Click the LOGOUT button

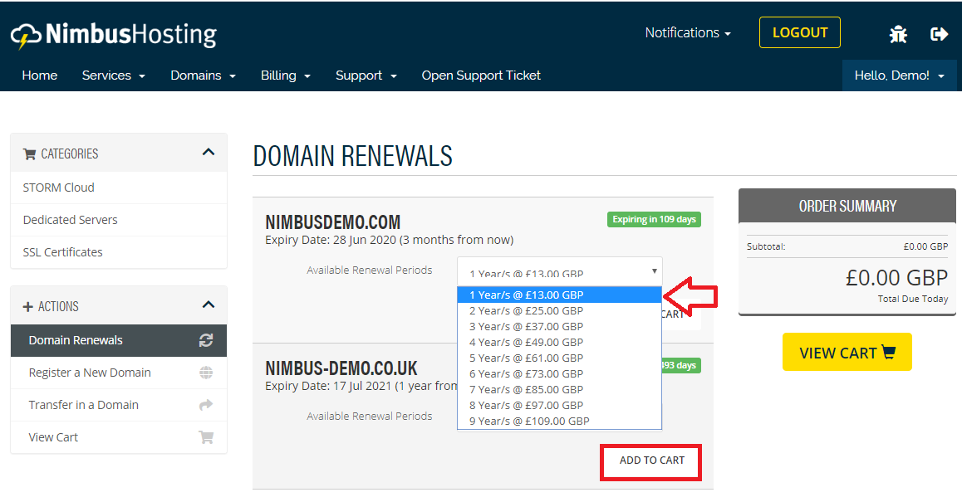pos(800,32)
